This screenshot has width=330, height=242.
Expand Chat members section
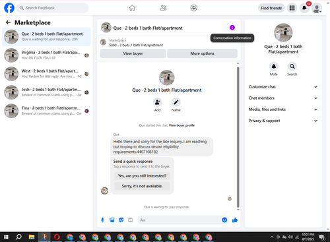283,98
